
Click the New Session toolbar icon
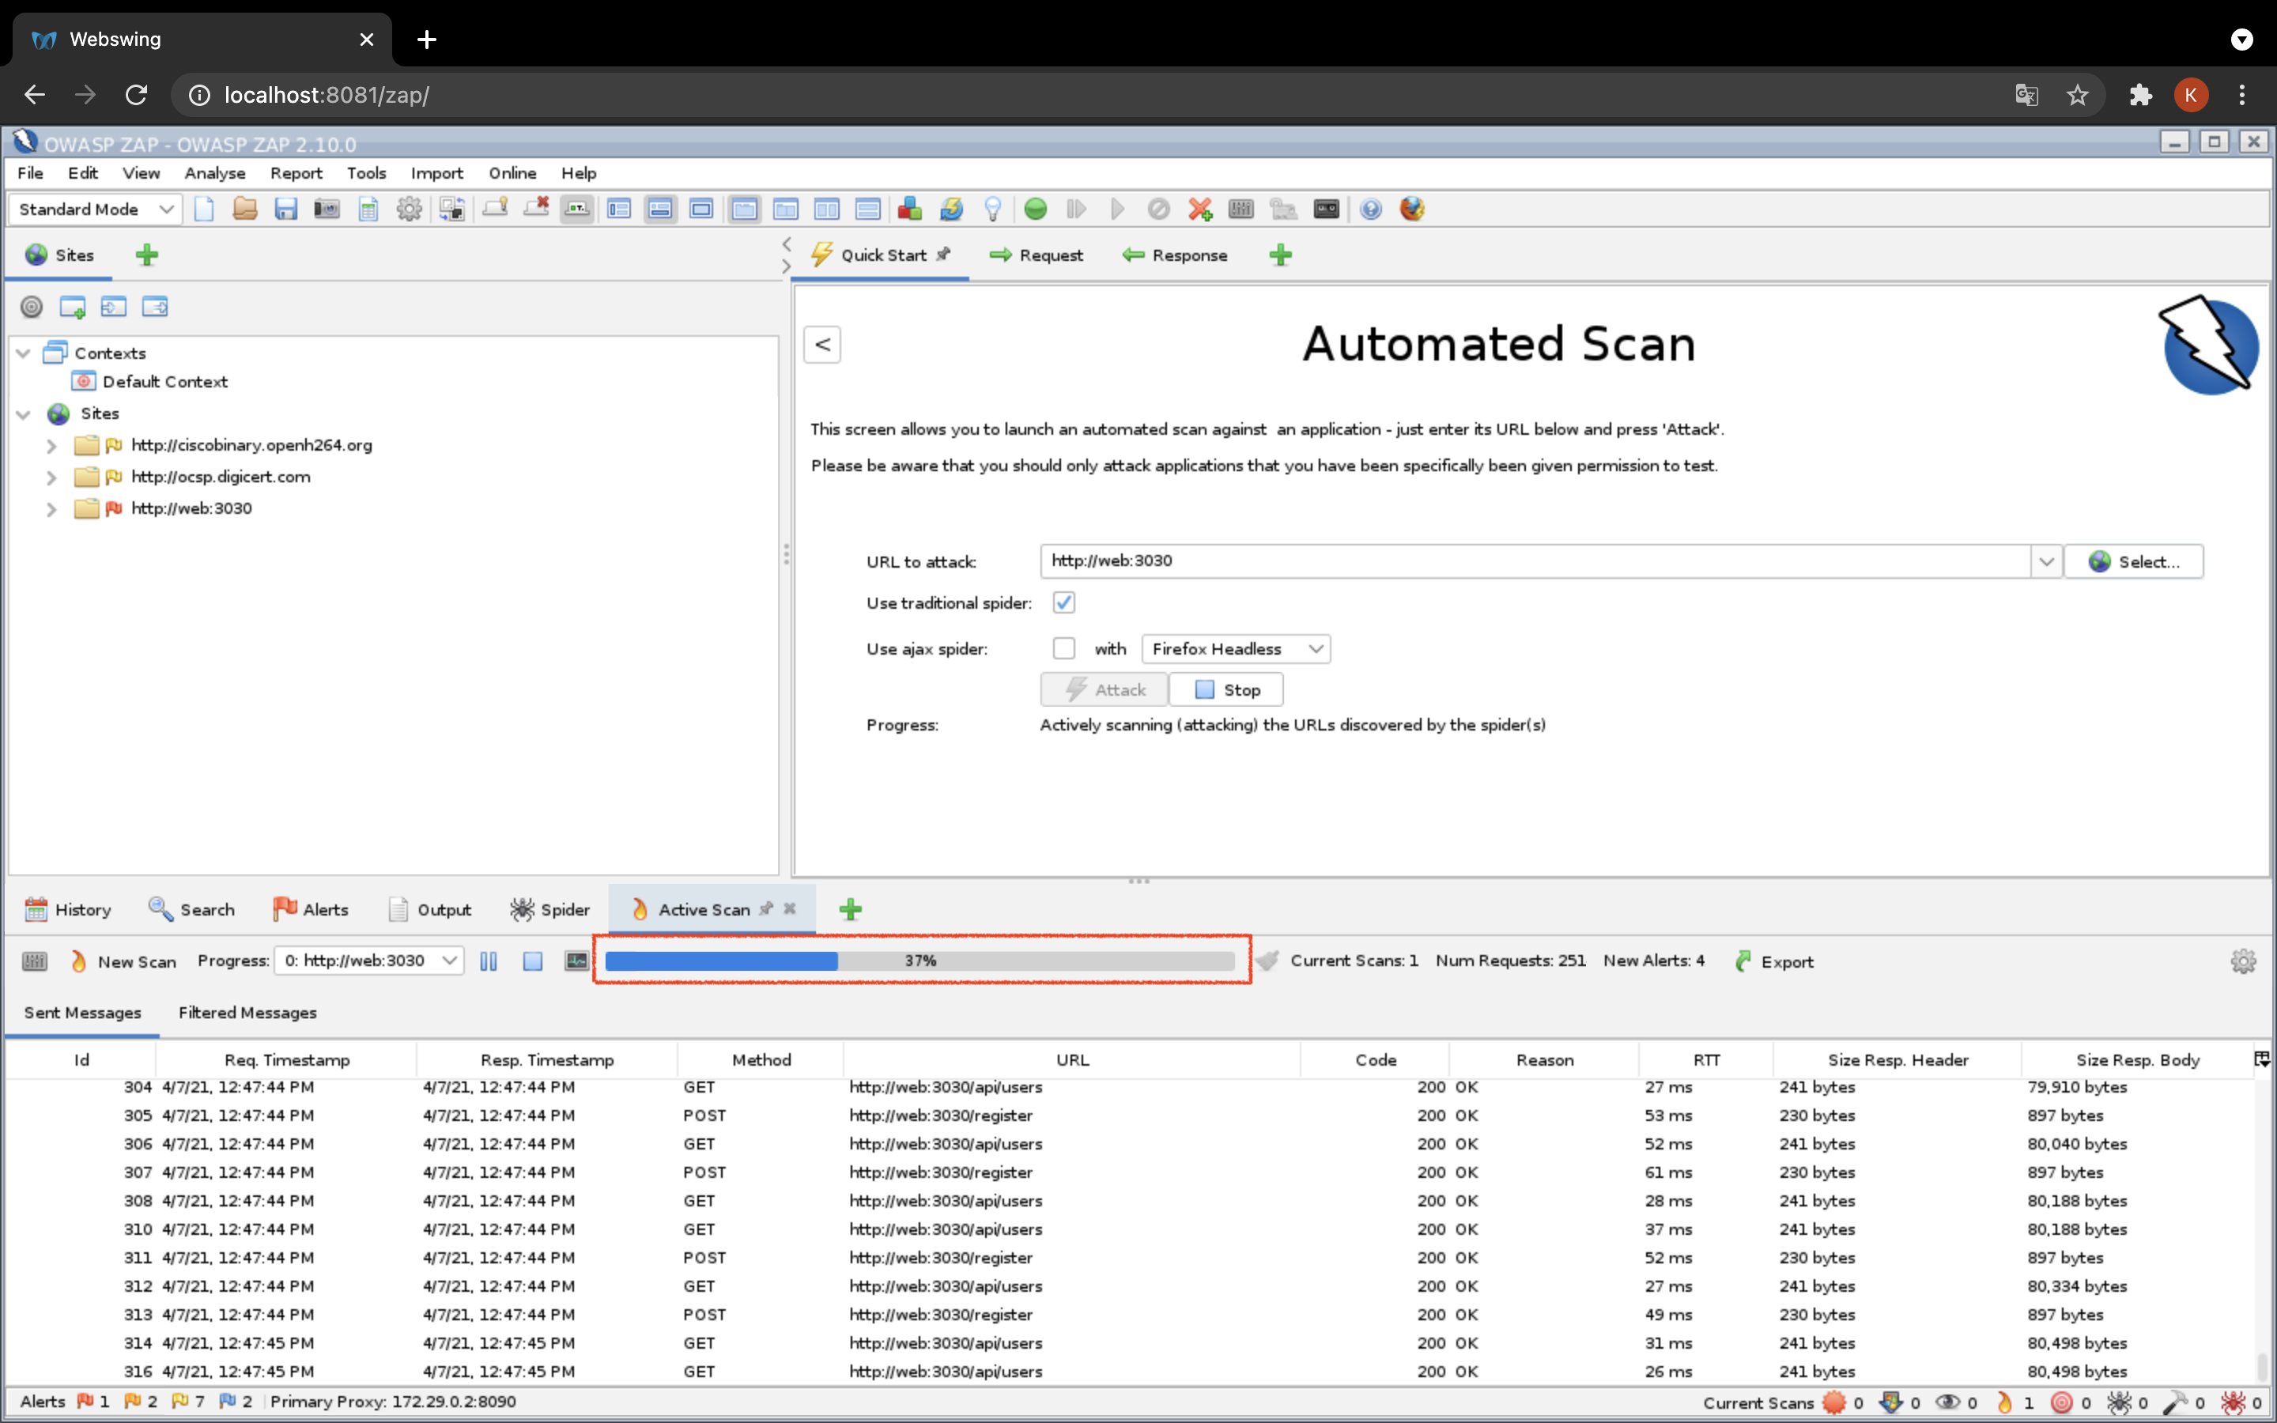pyautogui.click(x=204, y=209)
